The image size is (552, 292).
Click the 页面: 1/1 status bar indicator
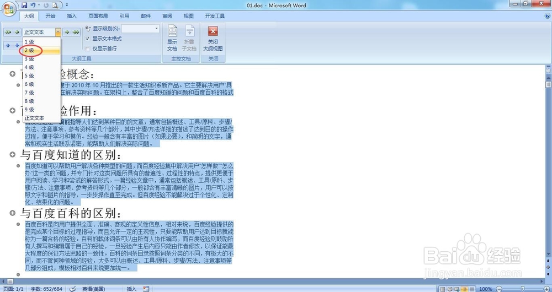tap(12, 289)
